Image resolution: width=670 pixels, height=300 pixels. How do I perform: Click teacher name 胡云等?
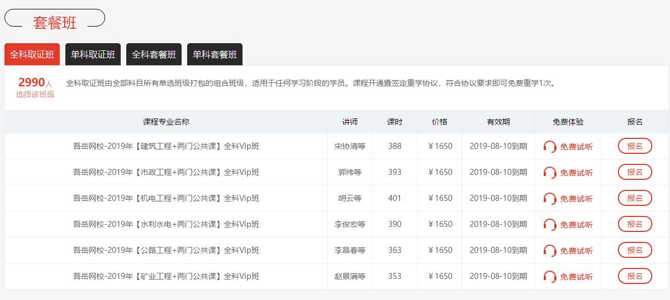(350, 198)
